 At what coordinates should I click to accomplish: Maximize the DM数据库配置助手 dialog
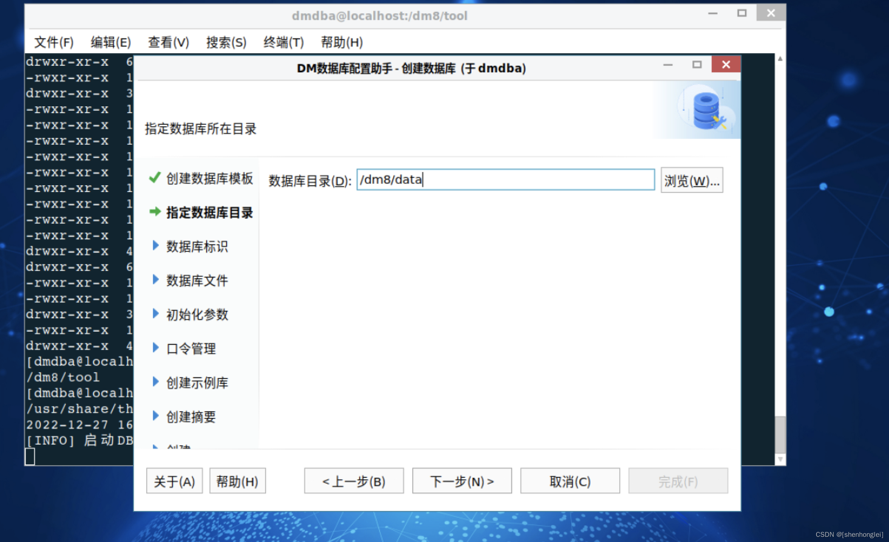(697, 65)
